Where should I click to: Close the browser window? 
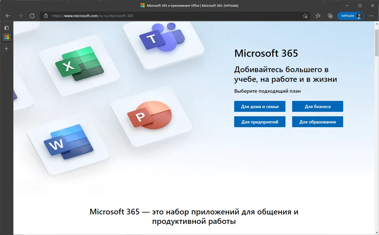372,5
